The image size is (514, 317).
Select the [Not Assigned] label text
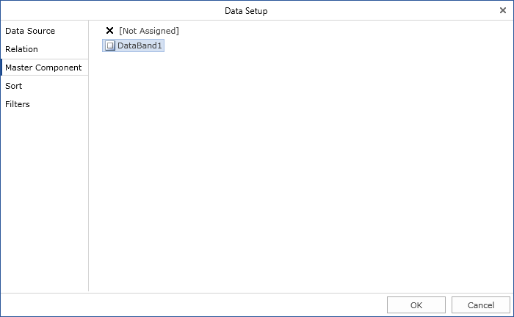pos(149,31)
